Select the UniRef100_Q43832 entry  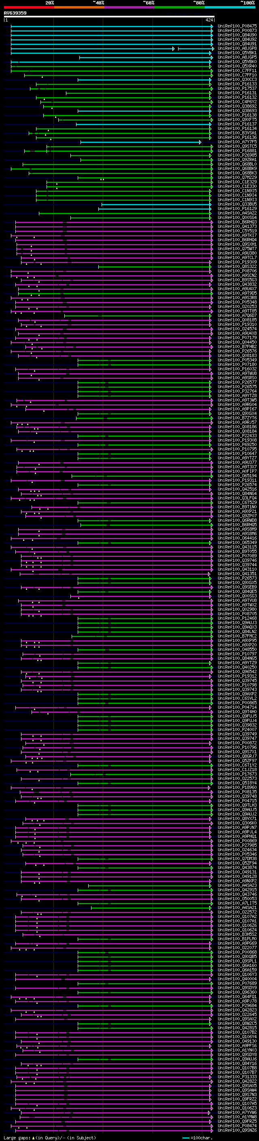pos(237,285)
